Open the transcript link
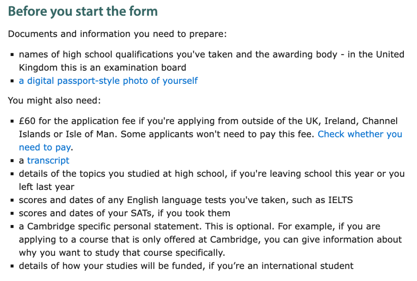This screenshot has width=417, height=281. pyautogui.click(x=48, y=161)
